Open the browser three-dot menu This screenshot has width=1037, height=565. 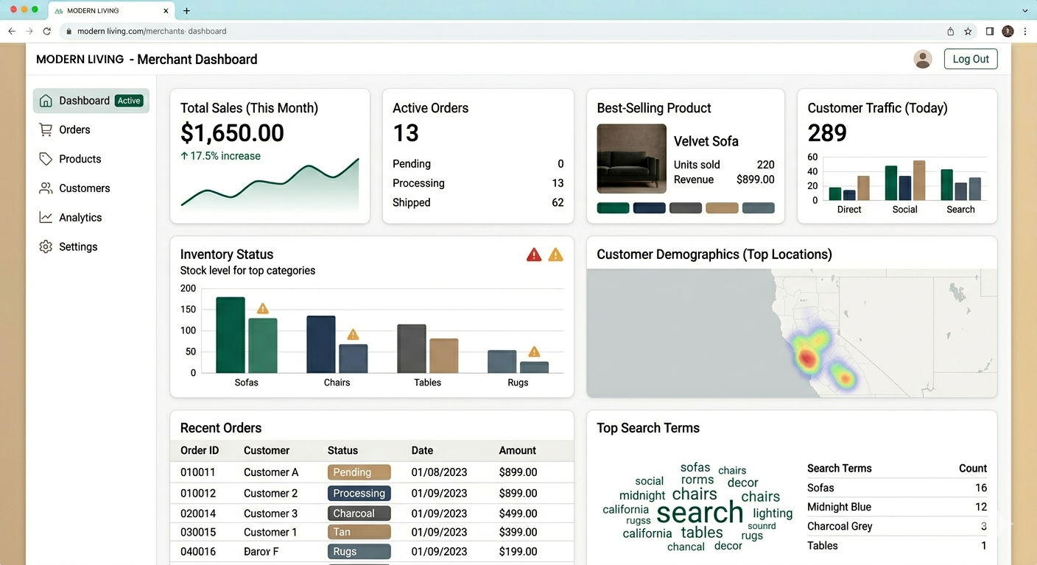(1025, 31)
